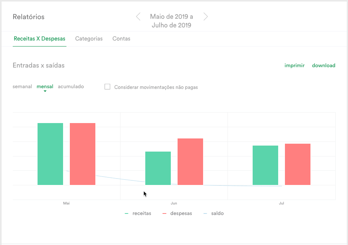This screenshot has width=348, height=245.
Task: Enable Considerar movimentações não pagas checkbox
Action: coord(107,87)
